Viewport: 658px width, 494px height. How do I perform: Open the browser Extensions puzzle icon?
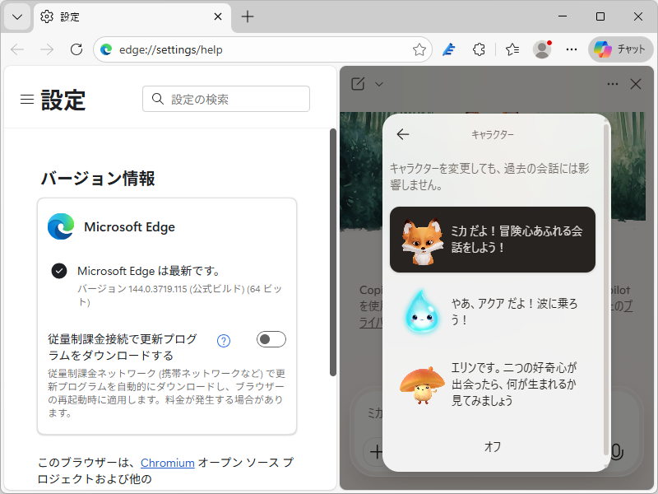pyautogui.click(x=480, y=49)
